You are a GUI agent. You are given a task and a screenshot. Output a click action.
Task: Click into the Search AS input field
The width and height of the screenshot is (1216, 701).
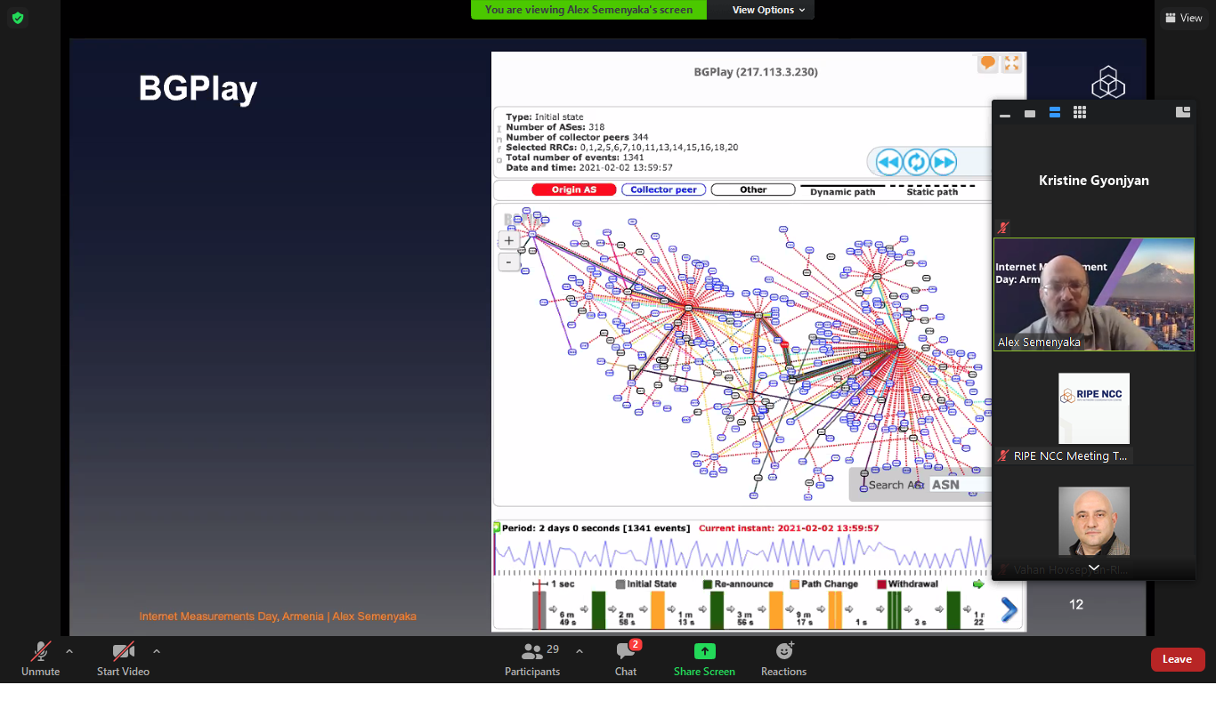pos(960,485)
